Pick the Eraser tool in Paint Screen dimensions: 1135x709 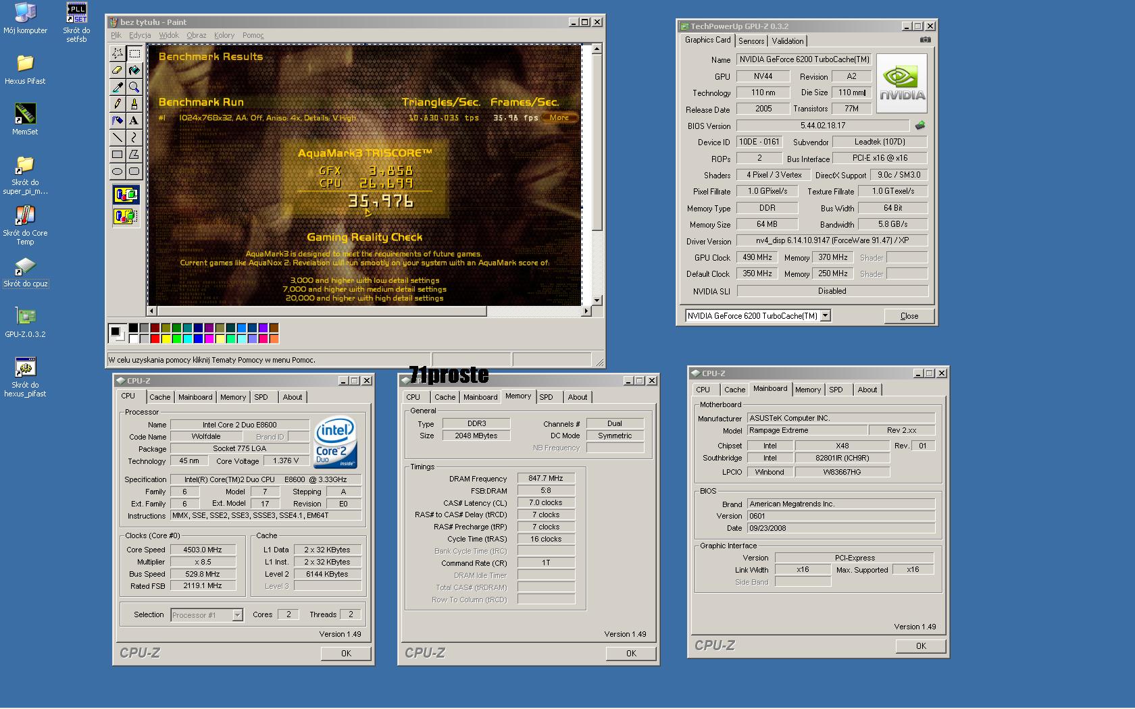pos(118,70)
